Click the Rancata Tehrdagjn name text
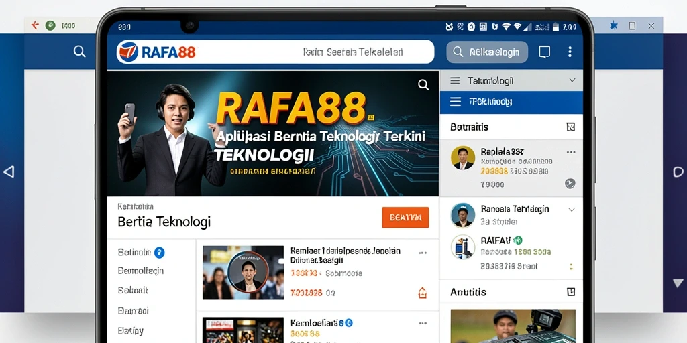 coord(515,209)
